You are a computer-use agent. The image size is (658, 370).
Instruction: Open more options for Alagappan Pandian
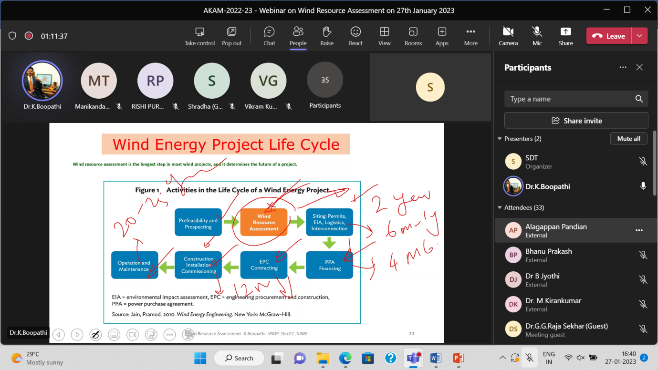[x=638, y=230]
